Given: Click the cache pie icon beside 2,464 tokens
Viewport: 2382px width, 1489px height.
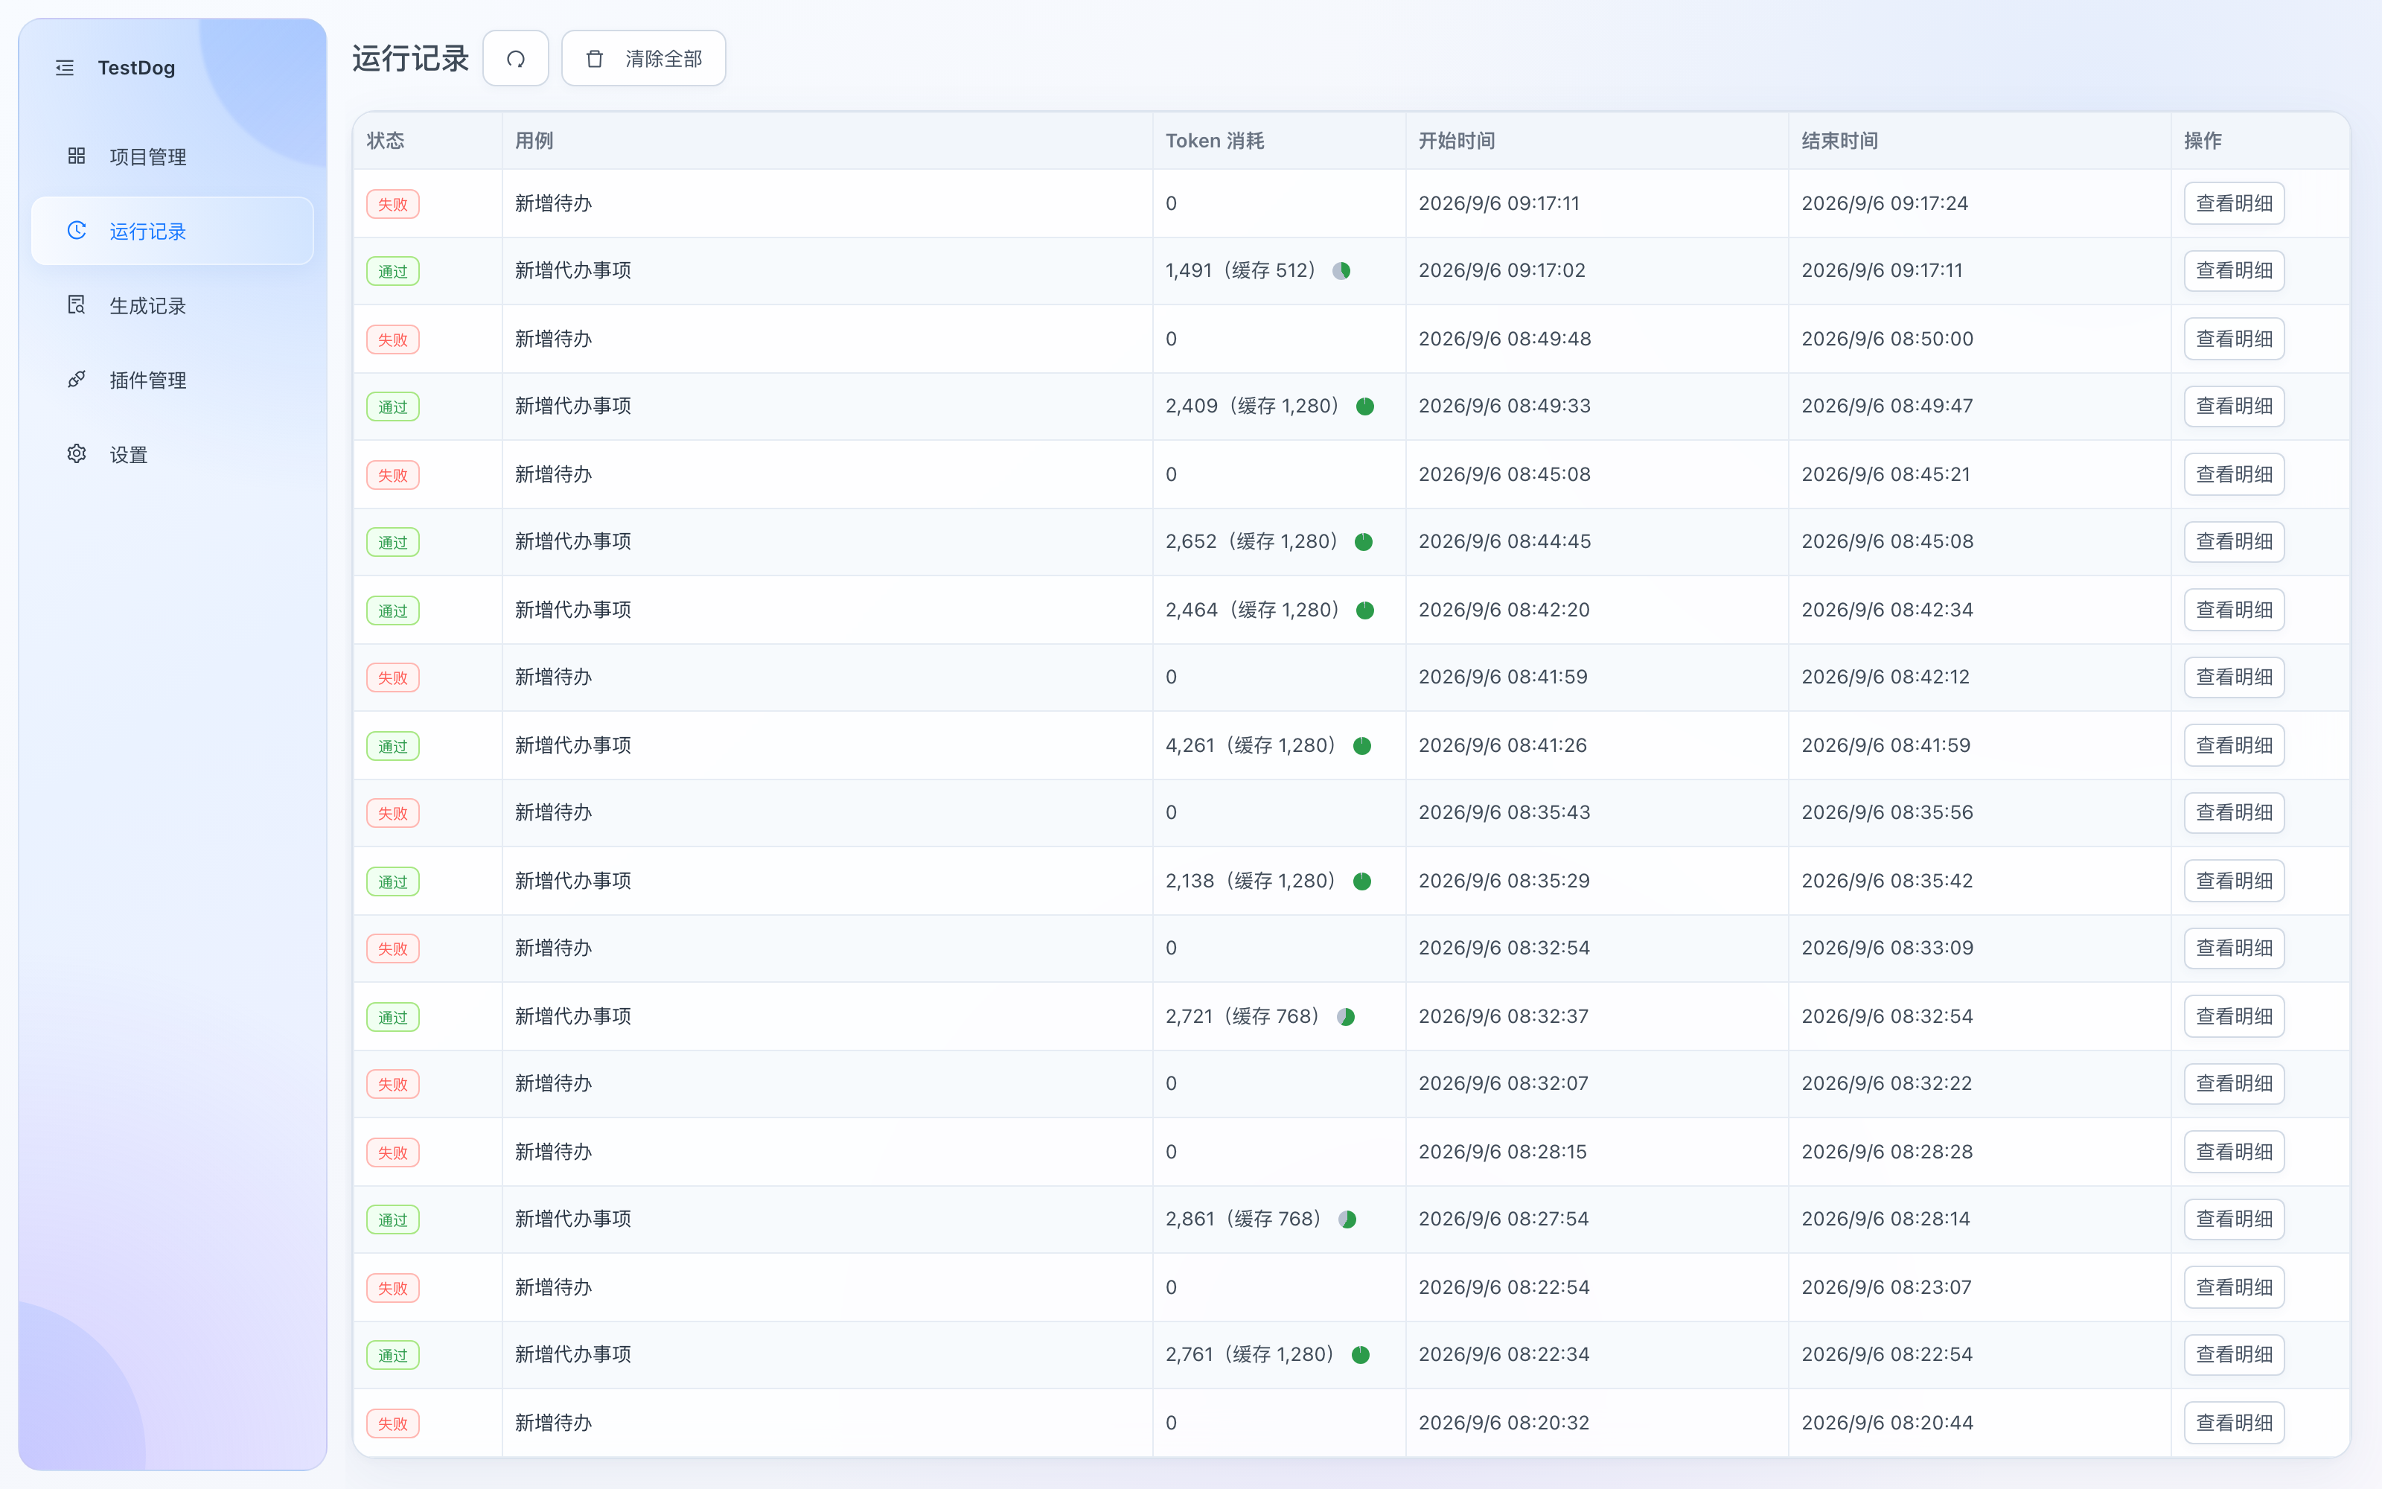Looking at the screenshot, I should (1365, 610).
